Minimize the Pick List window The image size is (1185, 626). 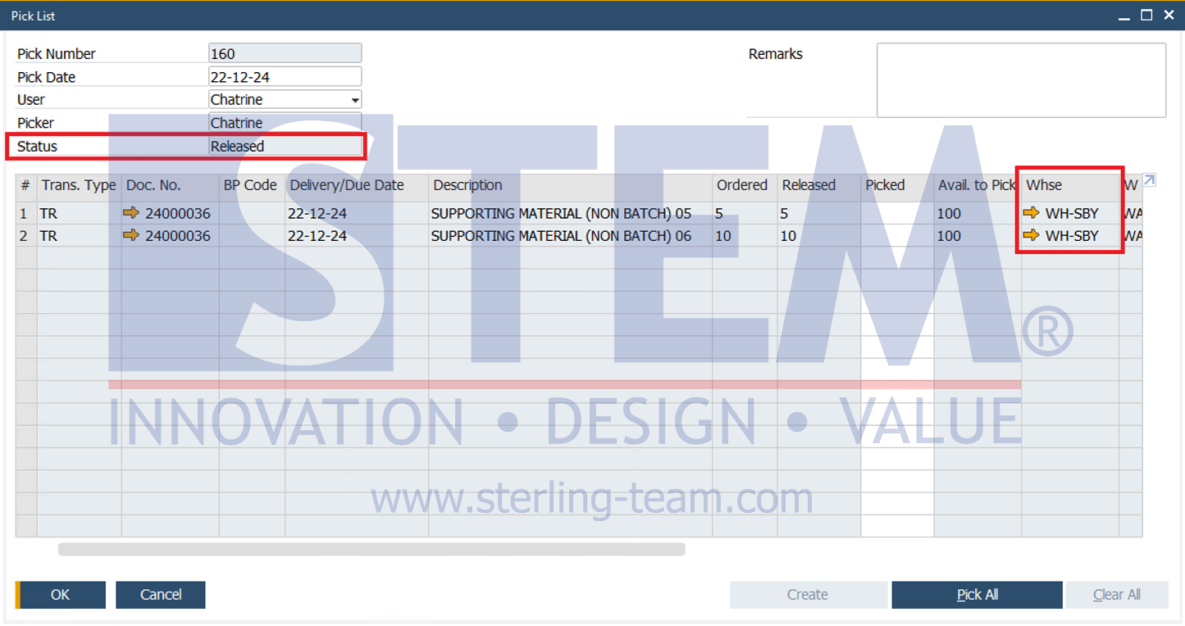point(1124,15)
